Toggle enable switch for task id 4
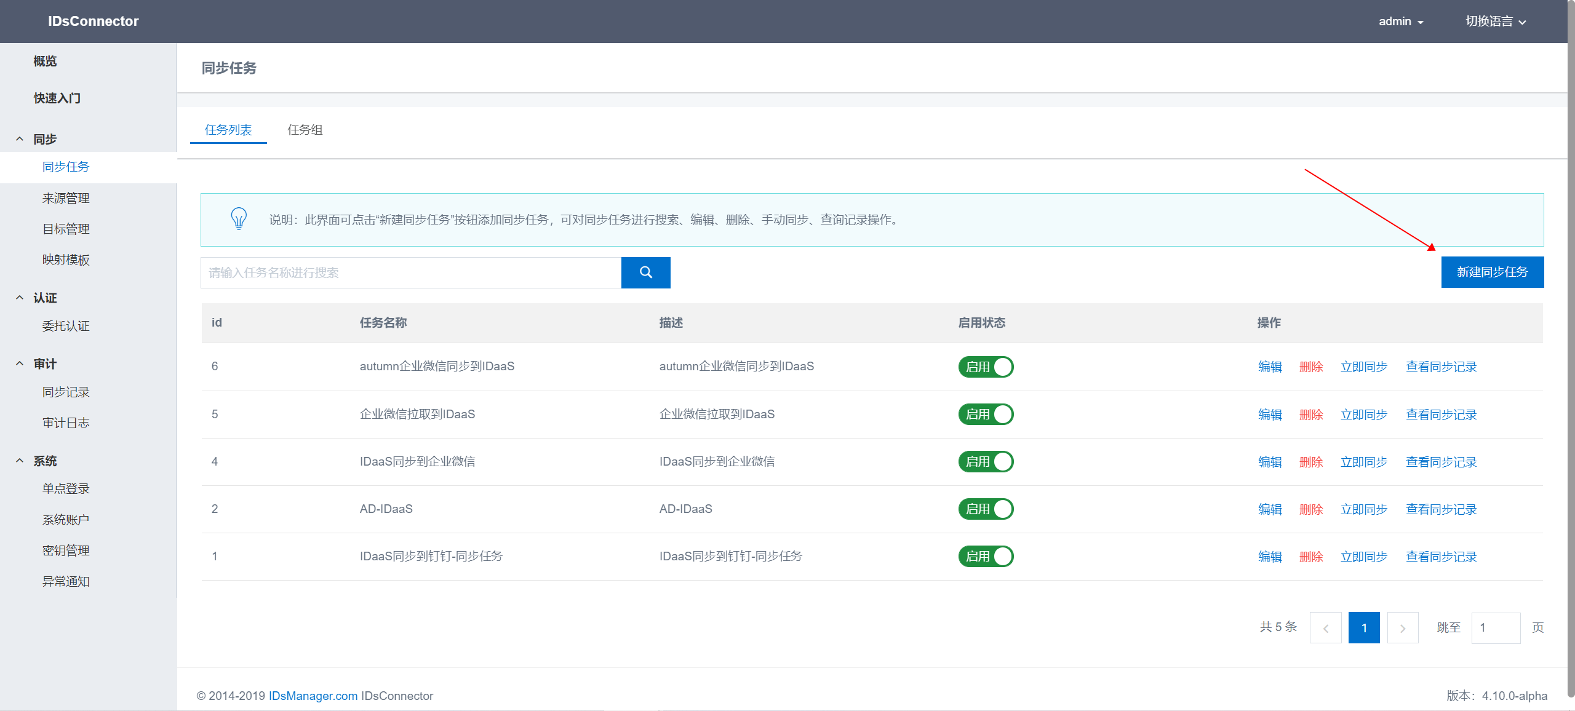 986,461
